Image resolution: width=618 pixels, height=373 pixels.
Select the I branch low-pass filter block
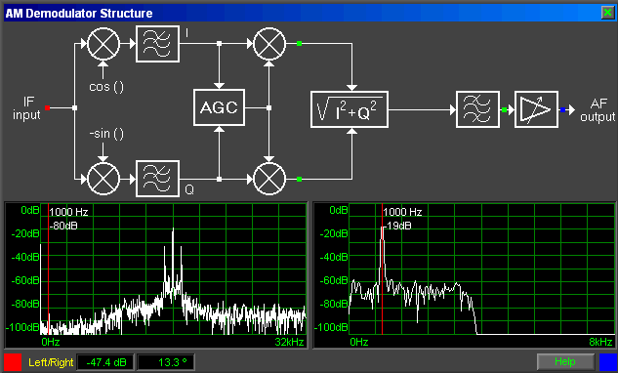(157, 44)
